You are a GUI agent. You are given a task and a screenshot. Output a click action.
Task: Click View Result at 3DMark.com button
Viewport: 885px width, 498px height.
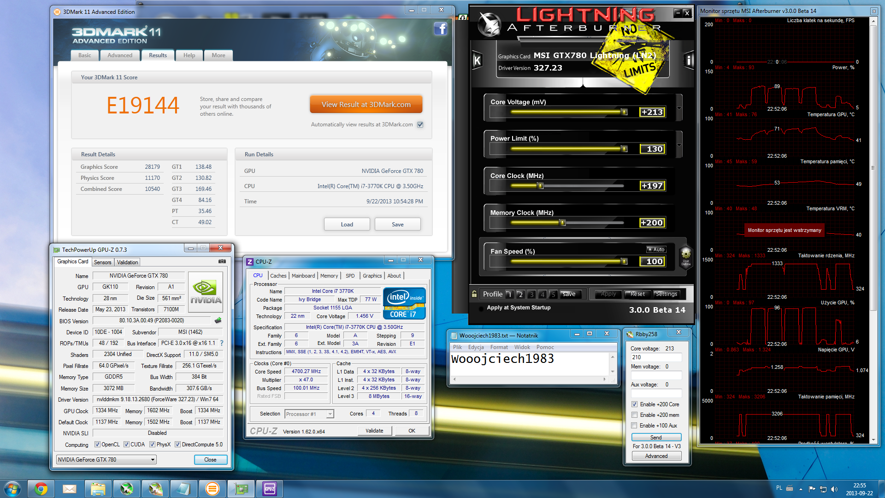coord(366,105)
